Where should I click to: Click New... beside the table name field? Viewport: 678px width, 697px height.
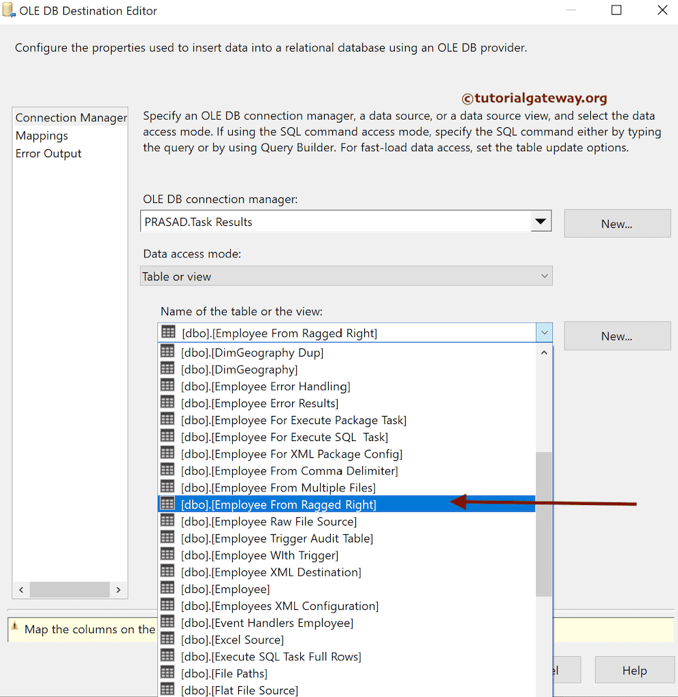click(x=617, y=336)
